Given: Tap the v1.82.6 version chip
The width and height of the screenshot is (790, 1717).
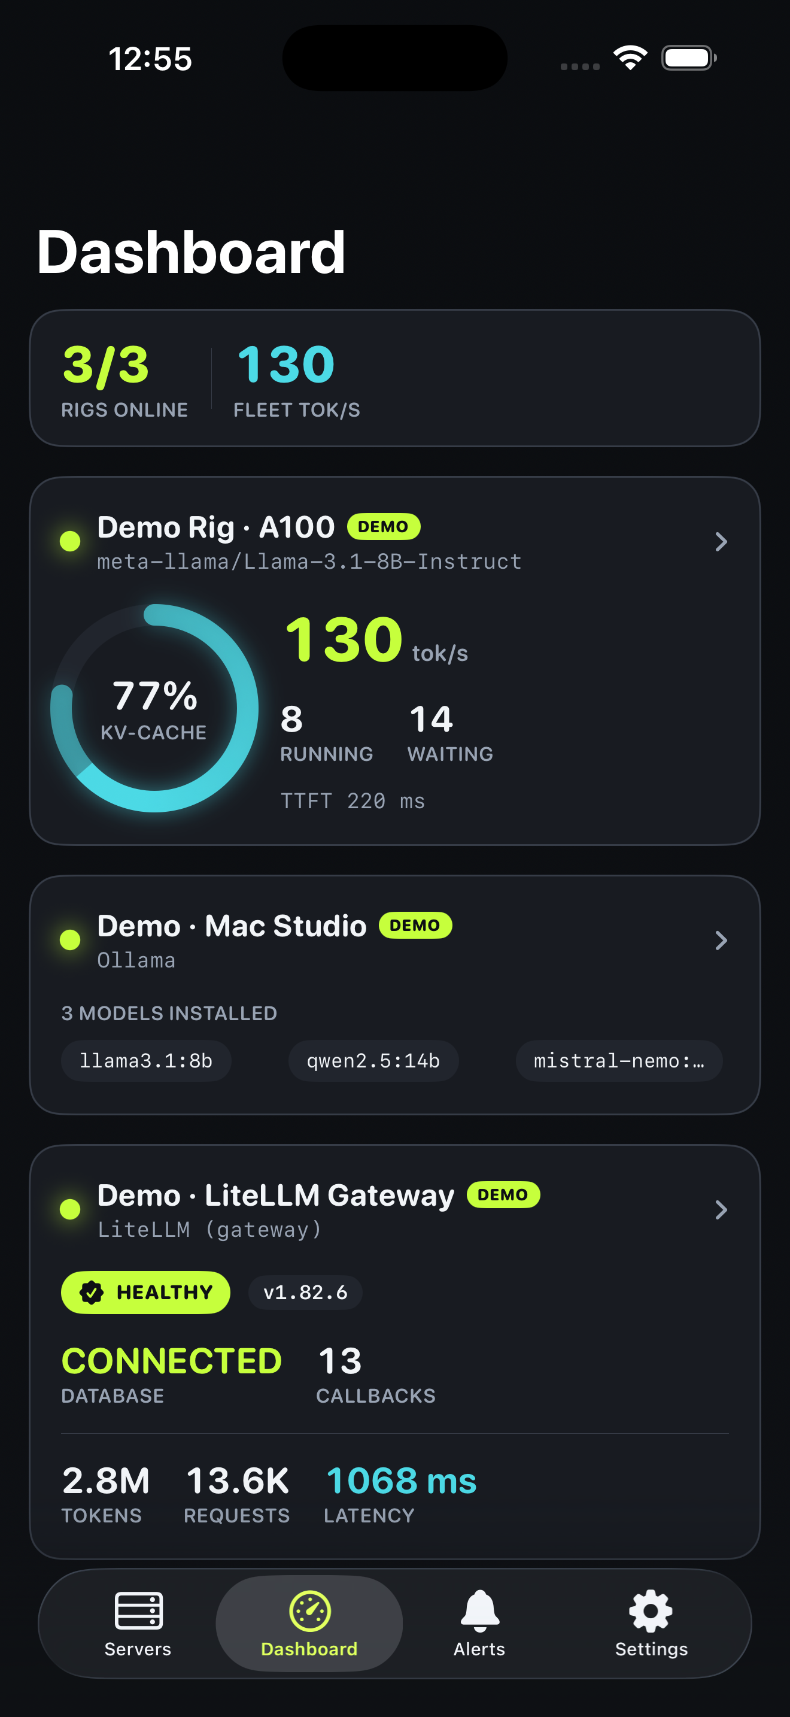Looking at the screenshot, I should pos(305,1293).
